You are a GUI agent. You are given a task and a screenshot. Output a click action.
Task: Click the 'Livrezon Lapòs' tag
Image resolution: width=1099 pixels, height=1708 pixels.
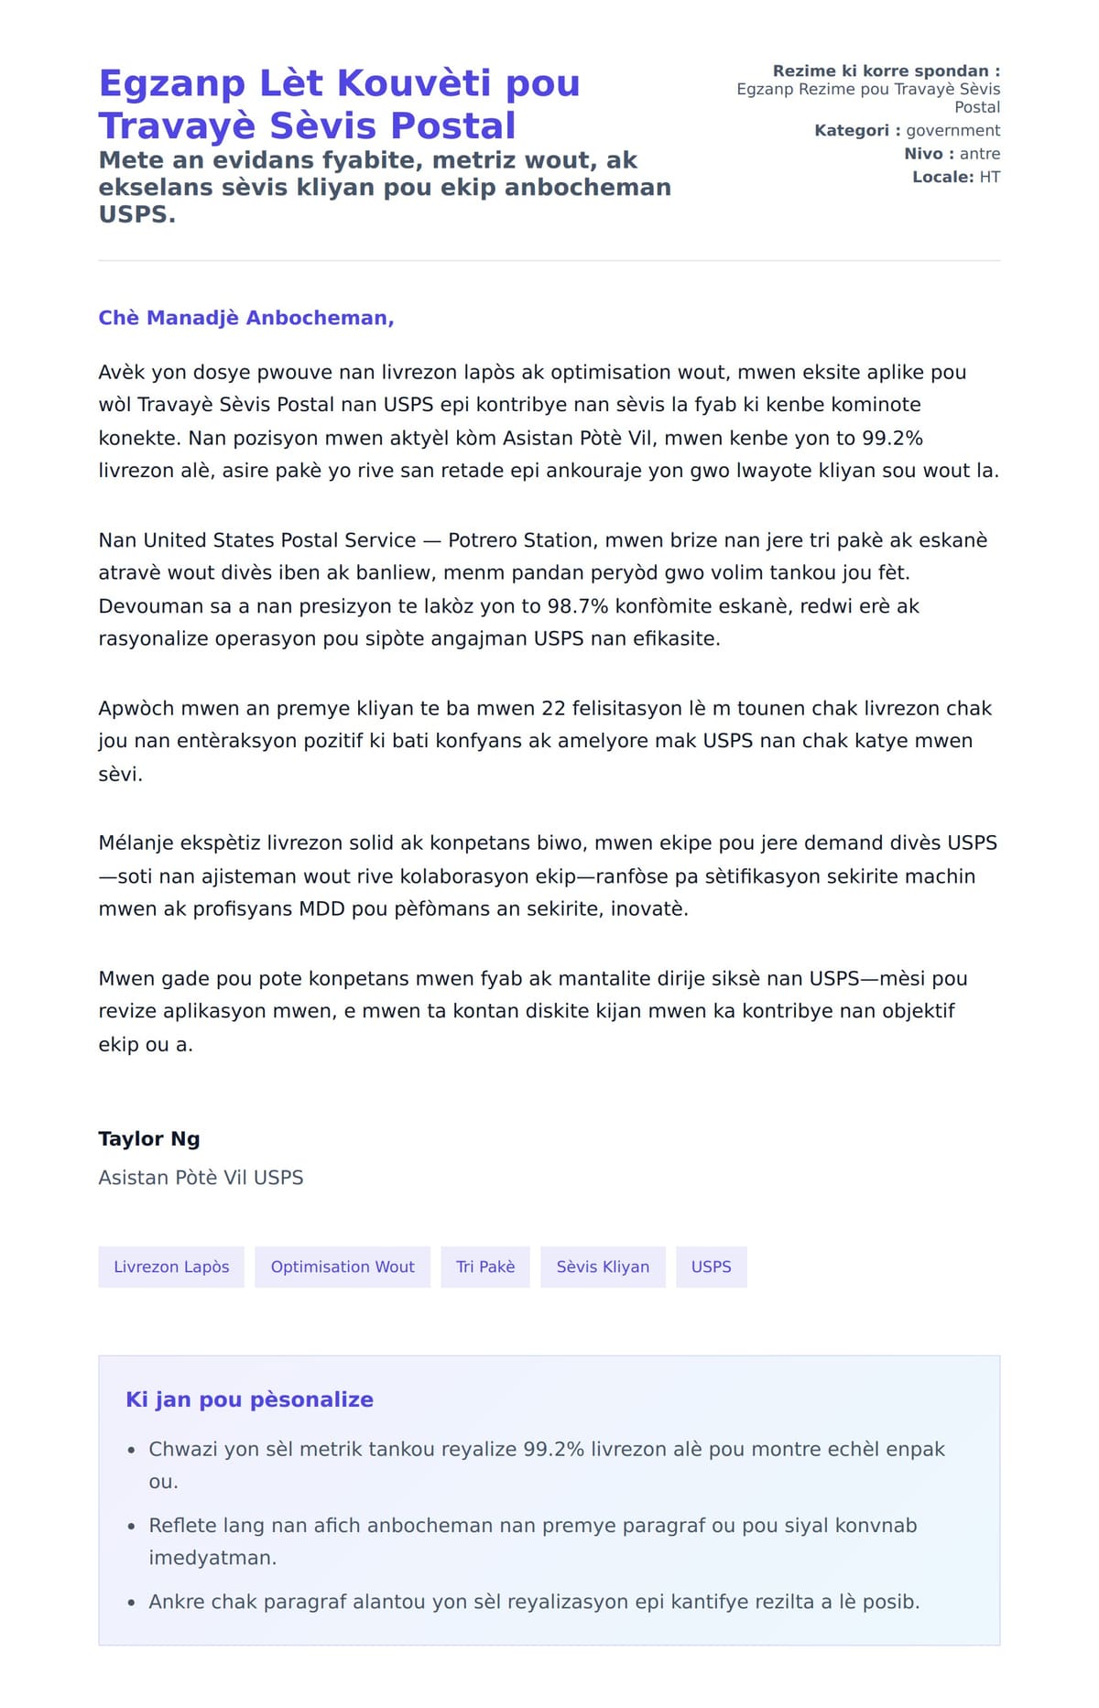[x=171, y=1267]
